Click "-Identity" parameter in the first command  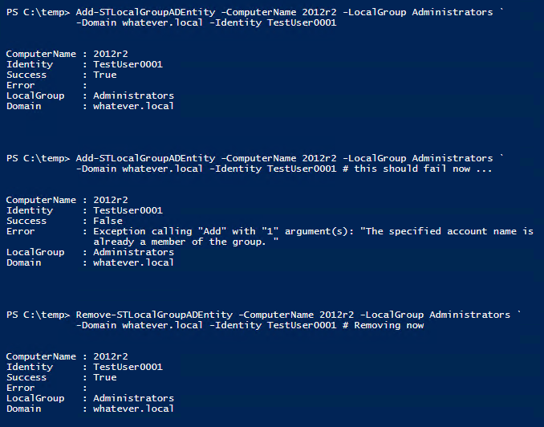[x=239, y=23]
